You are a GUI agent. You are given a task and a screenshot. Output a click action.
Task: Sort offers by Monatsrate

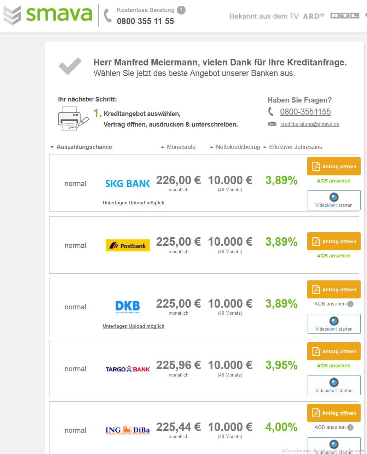pos(178,147)
